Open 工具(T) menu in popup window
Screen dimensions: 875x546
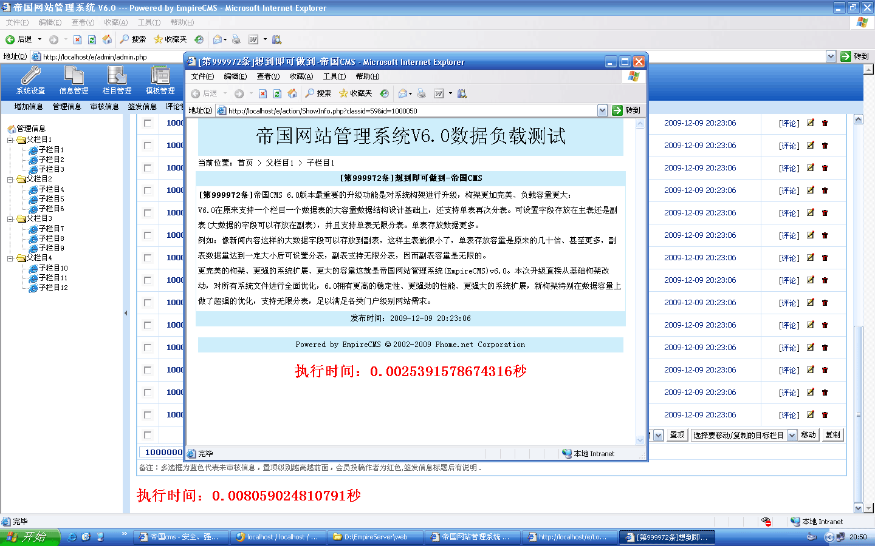pyautogui.click(x=334, y=76)
